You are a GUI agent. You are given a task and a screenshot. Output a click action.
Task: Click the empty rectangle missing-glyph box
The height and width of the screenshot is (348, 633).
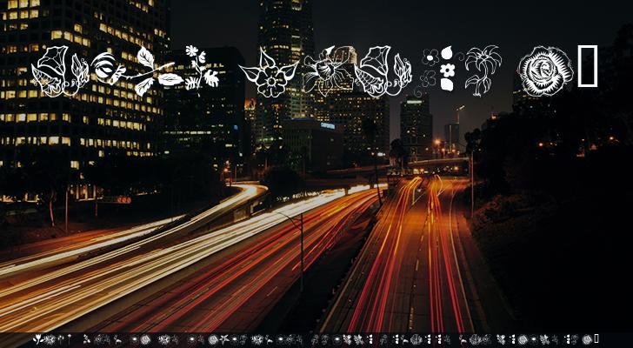(588, 68)
